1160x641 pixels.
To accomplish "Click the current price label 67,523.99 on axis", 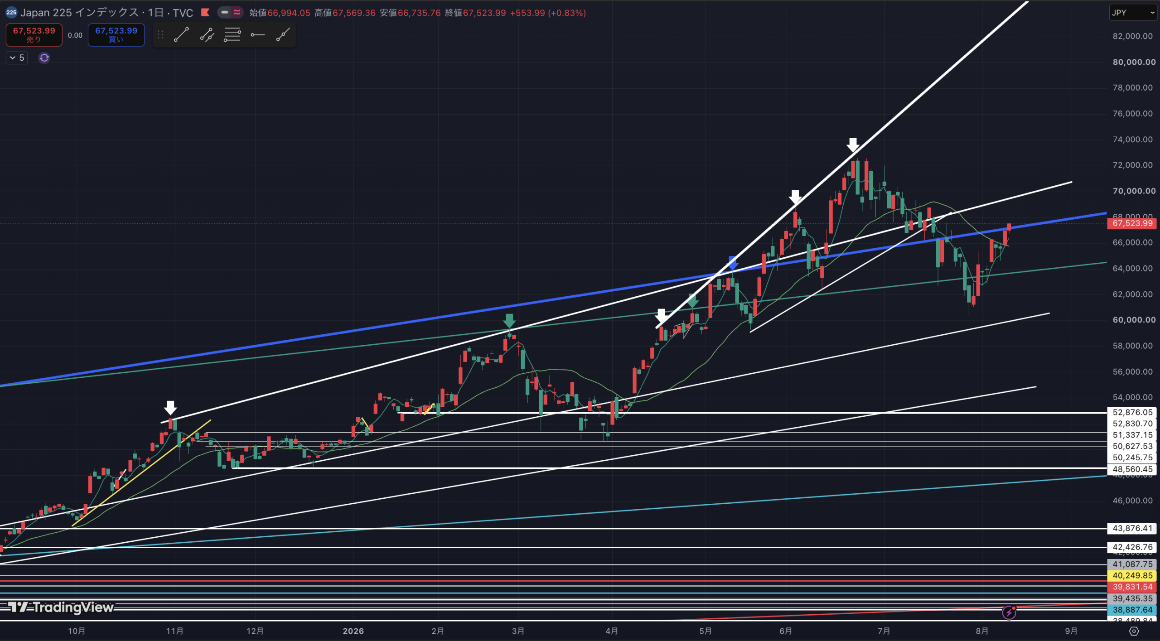I will click(x=1132, y=223).
